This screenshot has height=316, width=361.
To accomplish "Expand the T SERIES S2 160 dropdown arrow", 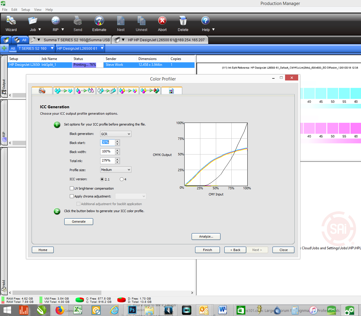I will [x=52, y=48].
